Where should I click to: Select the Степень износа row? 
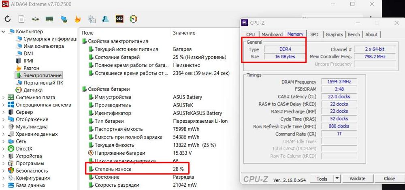pyautogui.click(x=137, y=169)
